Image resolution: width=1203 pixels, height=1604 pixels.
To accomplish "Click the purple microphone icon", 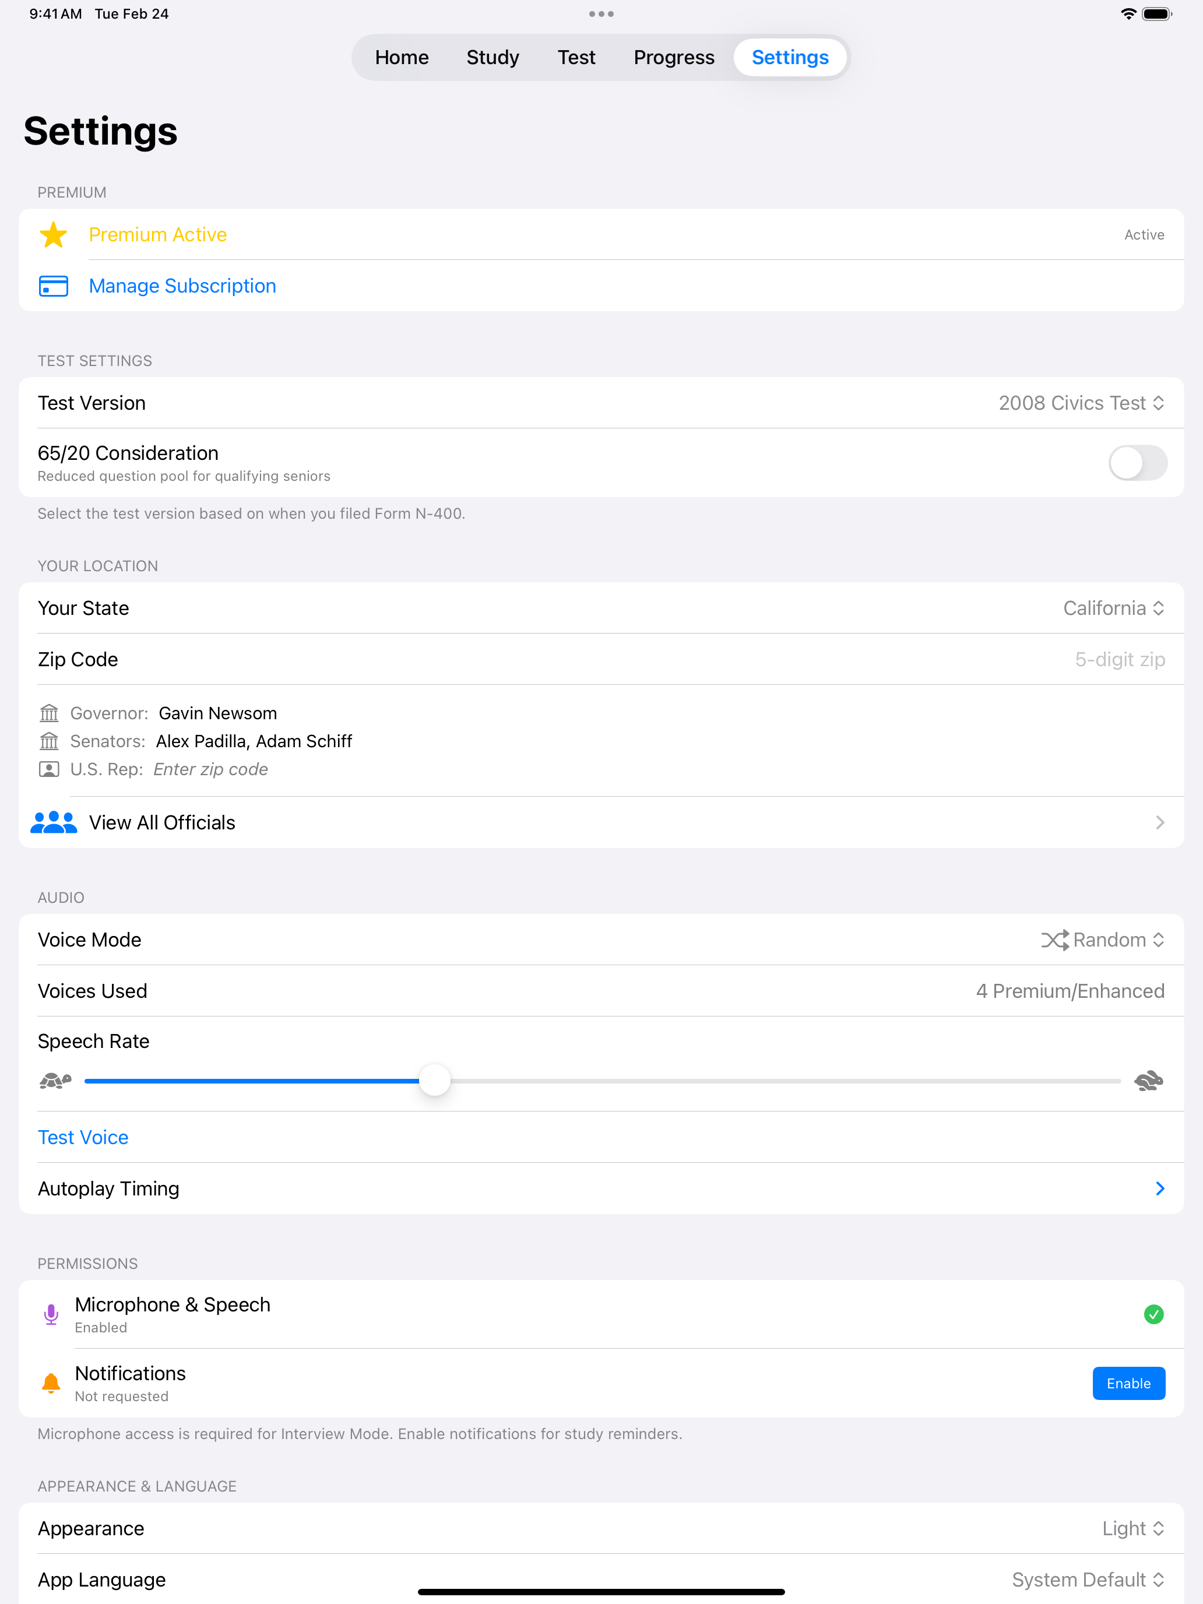I will (x=51, y=1314).
